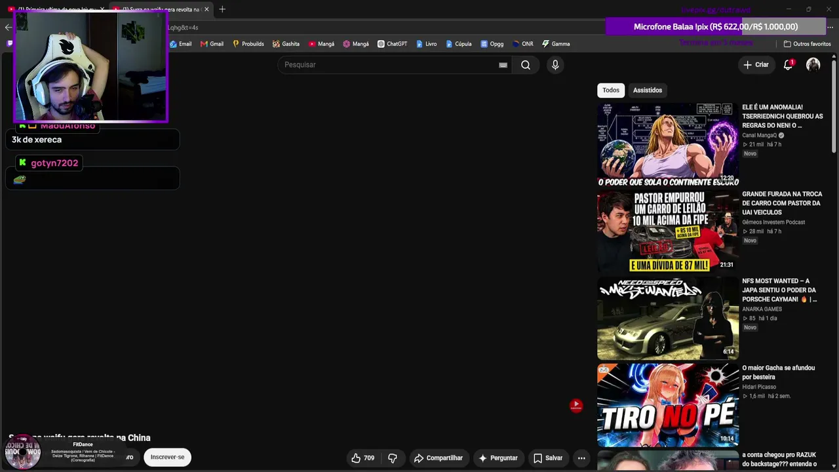The height and width of the screenshot is (472, 839).
Task: Open the 'Tiro no pé' Gacha video thumbnail
Action: click(668, 405)
